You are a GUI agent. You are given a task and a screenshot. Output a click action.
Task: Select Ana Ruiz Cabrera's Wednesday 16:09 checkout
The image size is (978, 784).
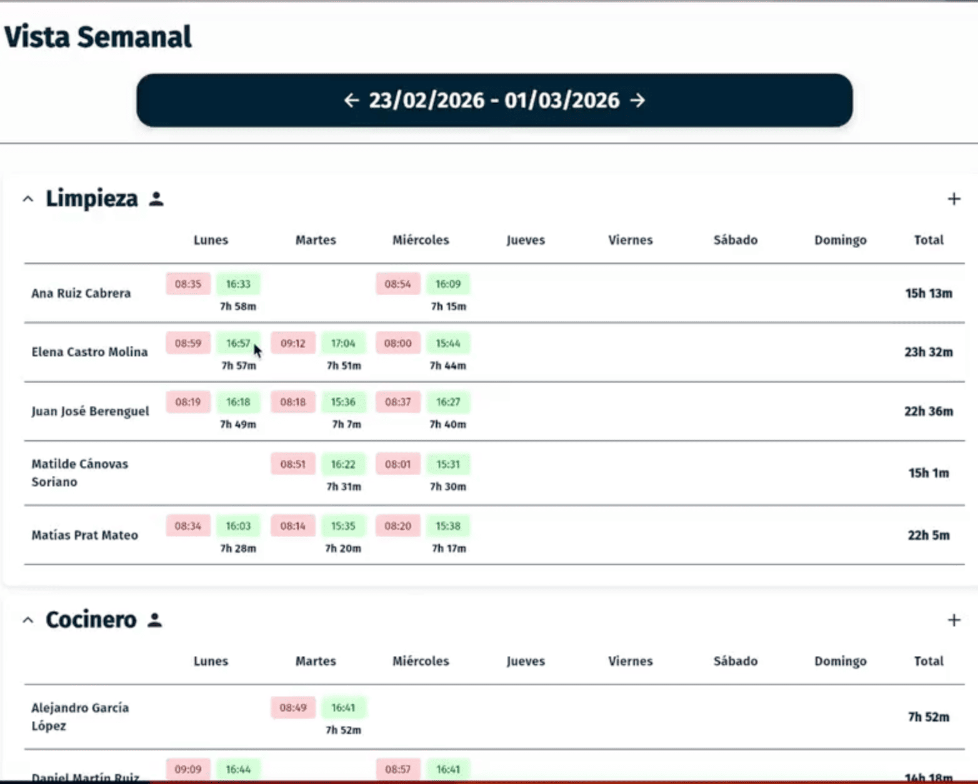448,284
